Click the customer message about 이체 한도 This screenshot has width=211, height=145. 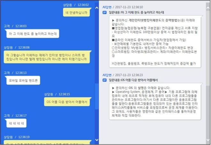point(33,34)
